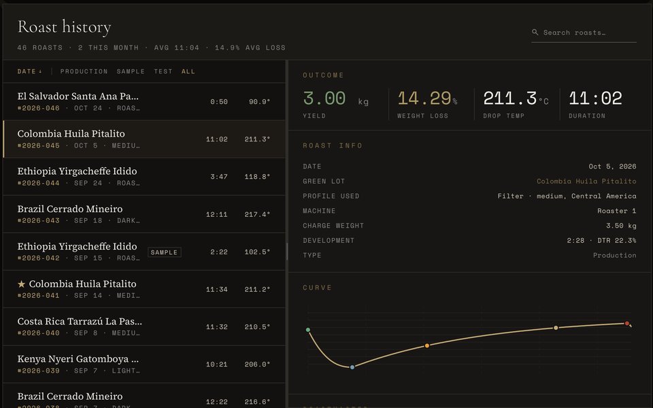Viewport: 653px width, 408px height.
Task: Open Ethiopia Yirgacheffe Idido roast #2026-042
Action: (x=144, y=252)
